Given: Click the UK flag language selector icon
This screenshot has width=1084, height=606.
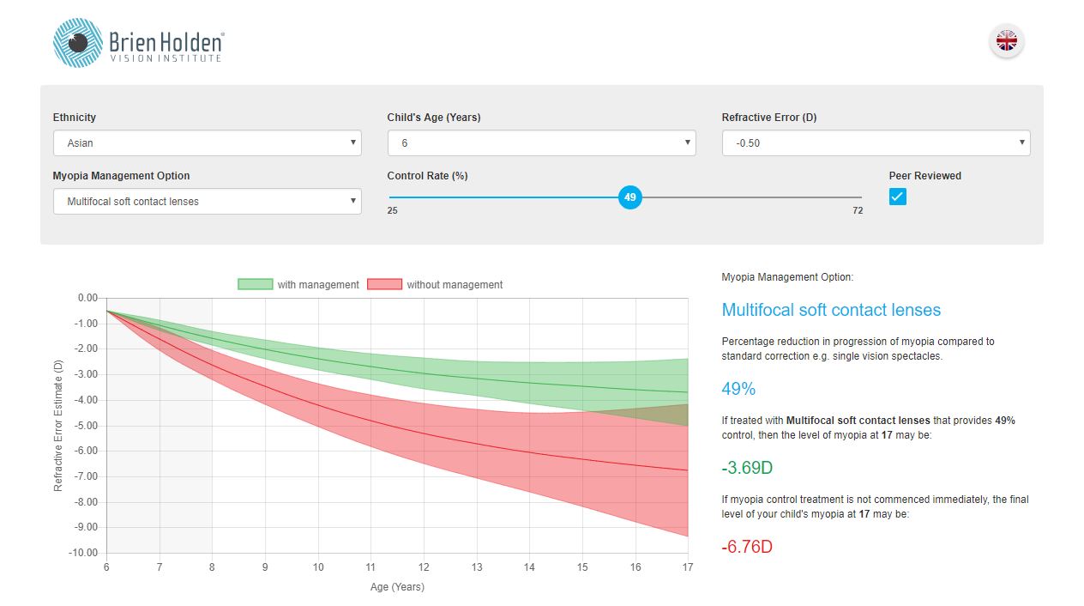Looking at the screenshot, I should [1005, 40].
